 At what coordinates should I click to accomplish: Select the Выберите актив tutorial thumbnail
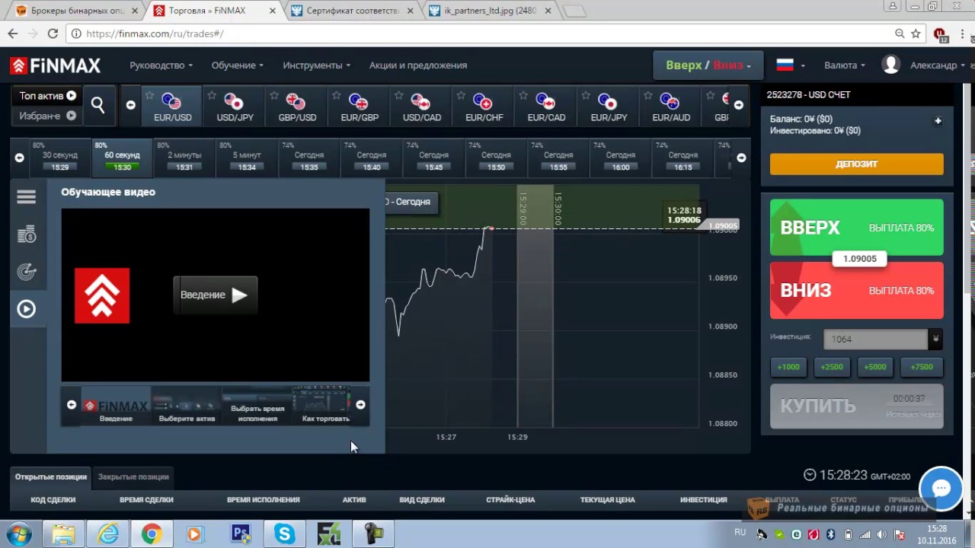pos(187,406)
